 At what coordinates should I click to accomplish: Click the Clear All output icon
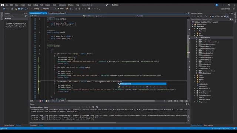93,107
